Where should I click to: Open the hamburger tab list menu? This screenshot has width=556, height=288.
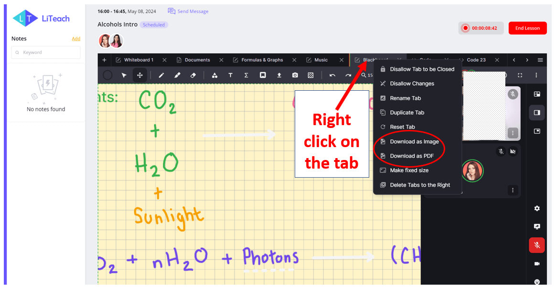tap(540, 60)
